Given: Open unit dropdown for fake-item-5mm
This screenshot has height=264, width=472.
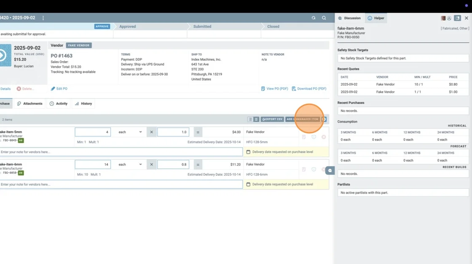Looking at the screenshot, I should [x=130, y=132].
